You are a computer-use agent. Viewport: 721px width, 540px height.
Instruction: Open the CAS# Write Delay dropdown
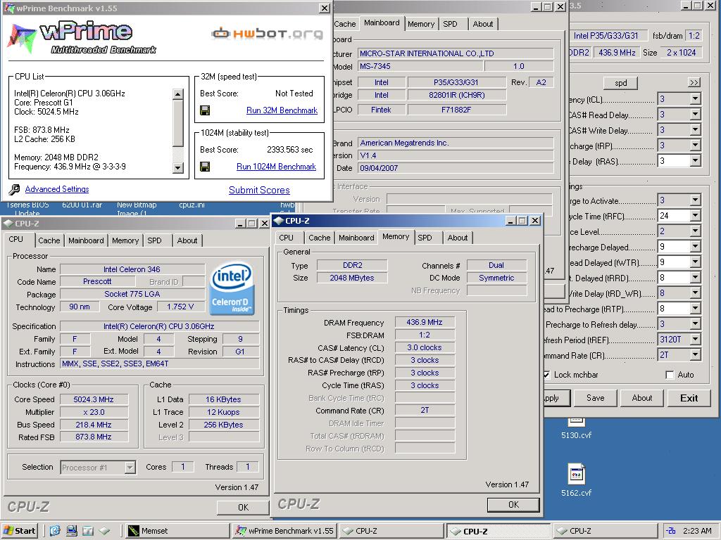pos(695,130)
